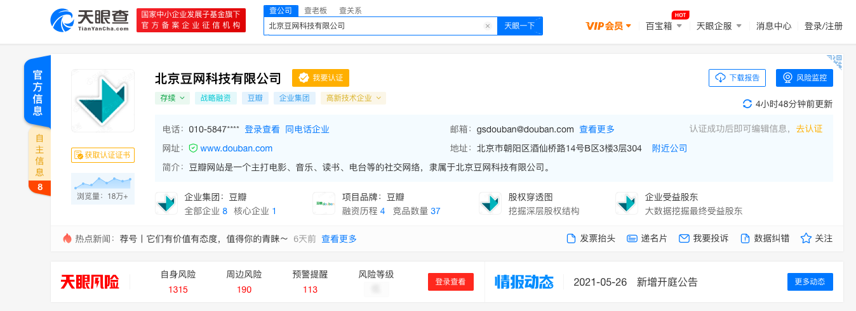Click the 豆瓣 tag
Image resolution: width=856 pixels, height=311 pixels.
[x=255, y=98]
